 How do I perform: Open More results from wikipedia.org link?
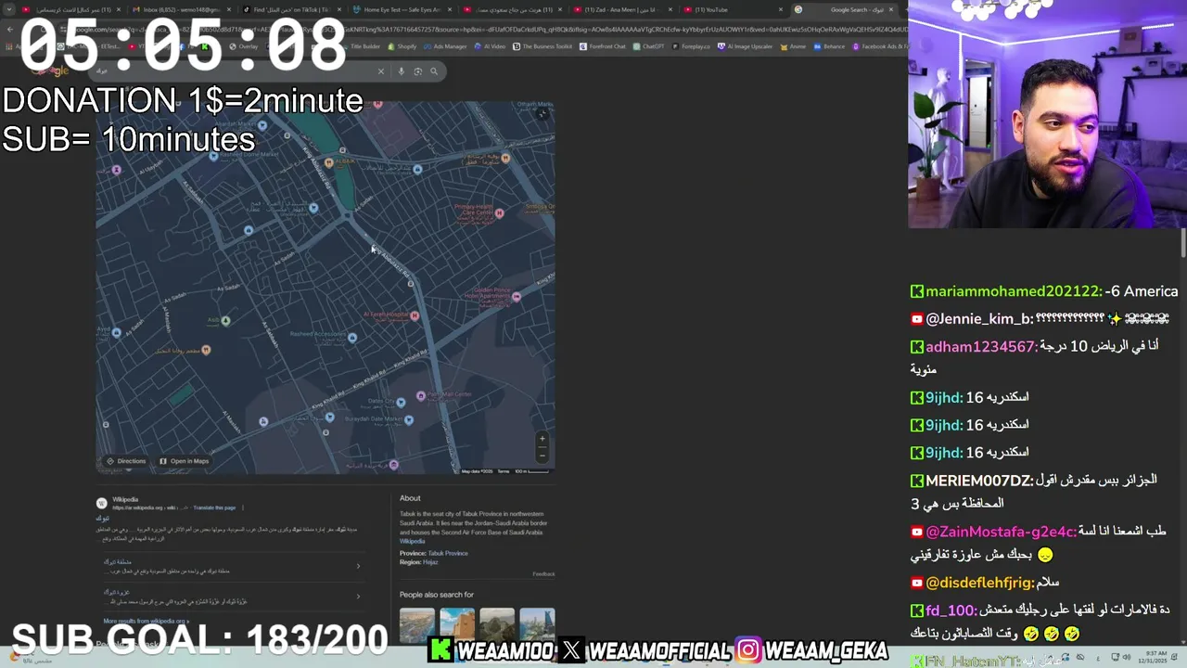(146, 621)
